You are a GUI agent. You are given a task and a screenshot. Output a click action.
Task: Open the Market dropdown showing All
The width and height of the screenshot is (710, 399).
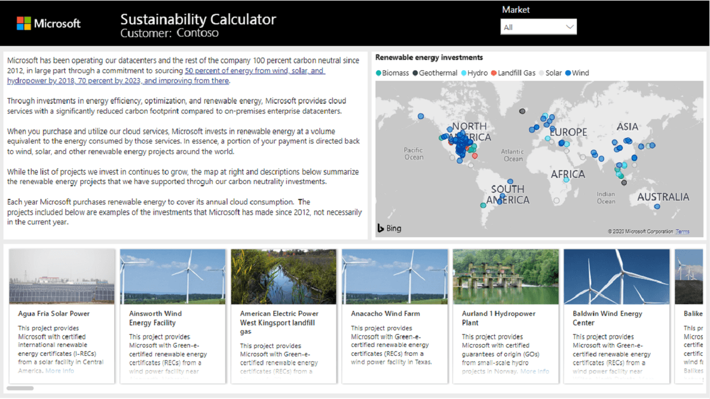tap(538, 27)
